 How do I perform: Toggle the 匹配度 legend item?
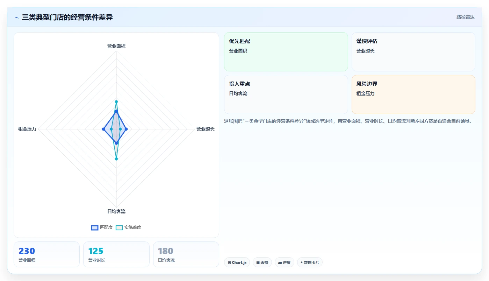click(x=102, y=227)
